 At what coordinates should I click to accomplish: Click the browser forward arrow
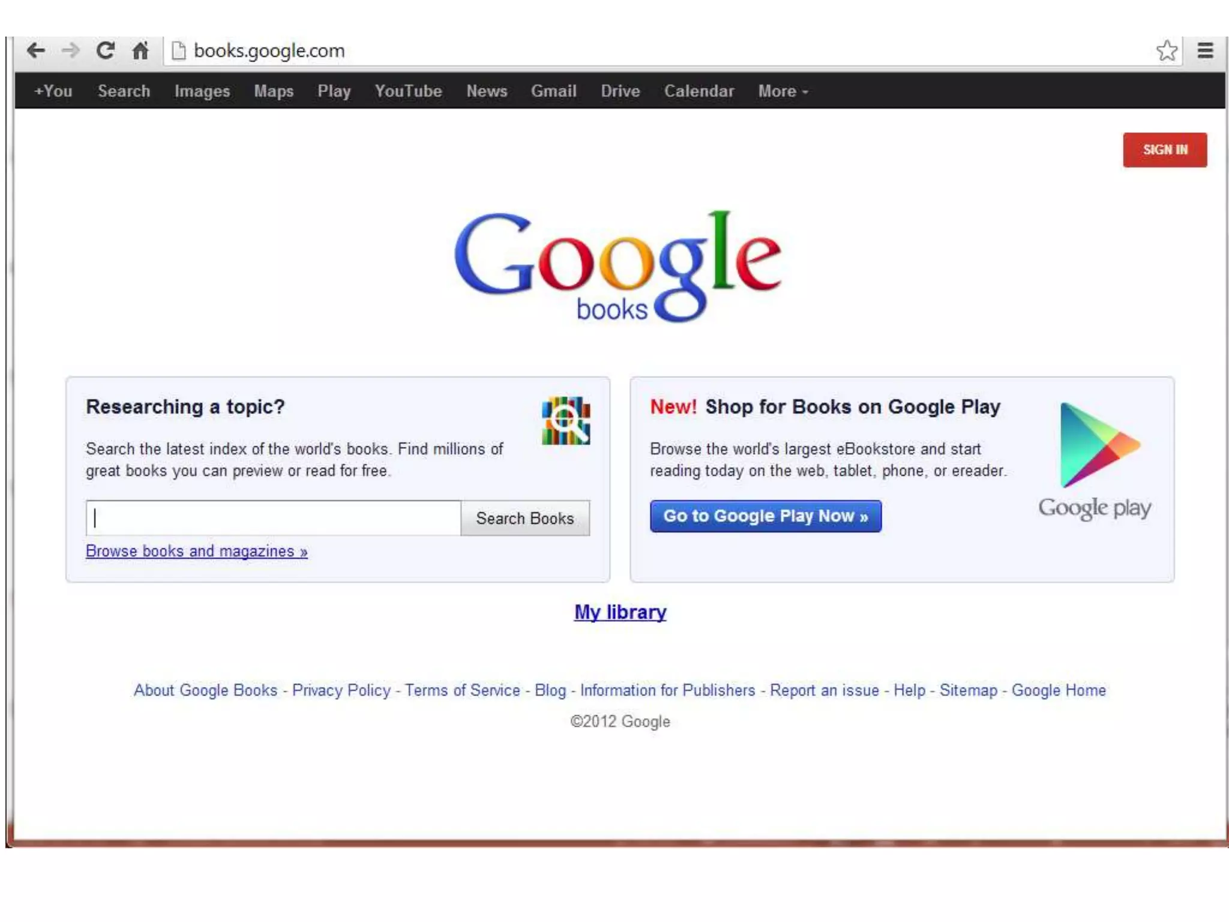coord(71,50)
